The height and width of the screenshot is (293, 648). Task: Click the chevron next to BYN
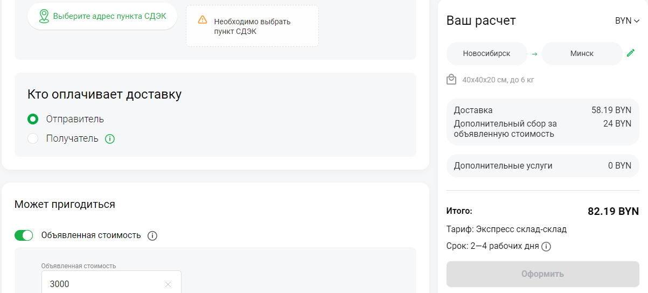coord(637,21)
